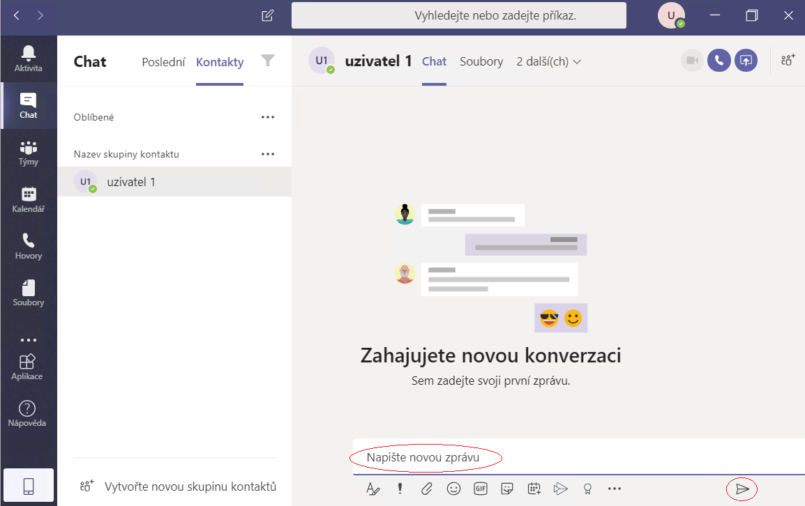Open Kalendář in the sidebar
Viewport: 805px width, 506px height.
tap(28, 199)
